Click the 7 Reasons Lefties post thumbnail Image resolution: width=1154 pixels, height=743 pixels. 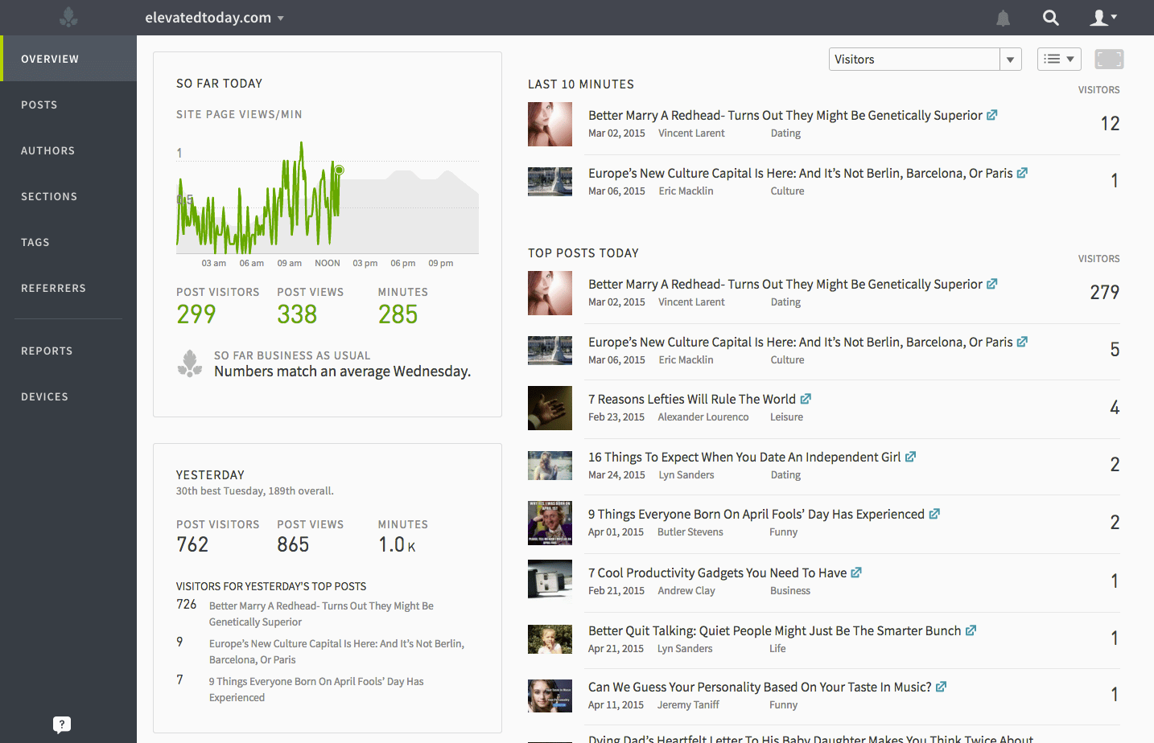point(550,408)
